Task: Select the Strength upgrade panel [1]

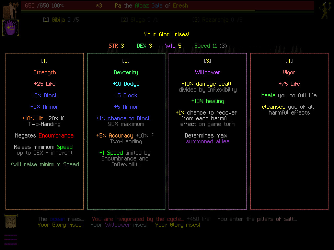Action: click(44, 130)
